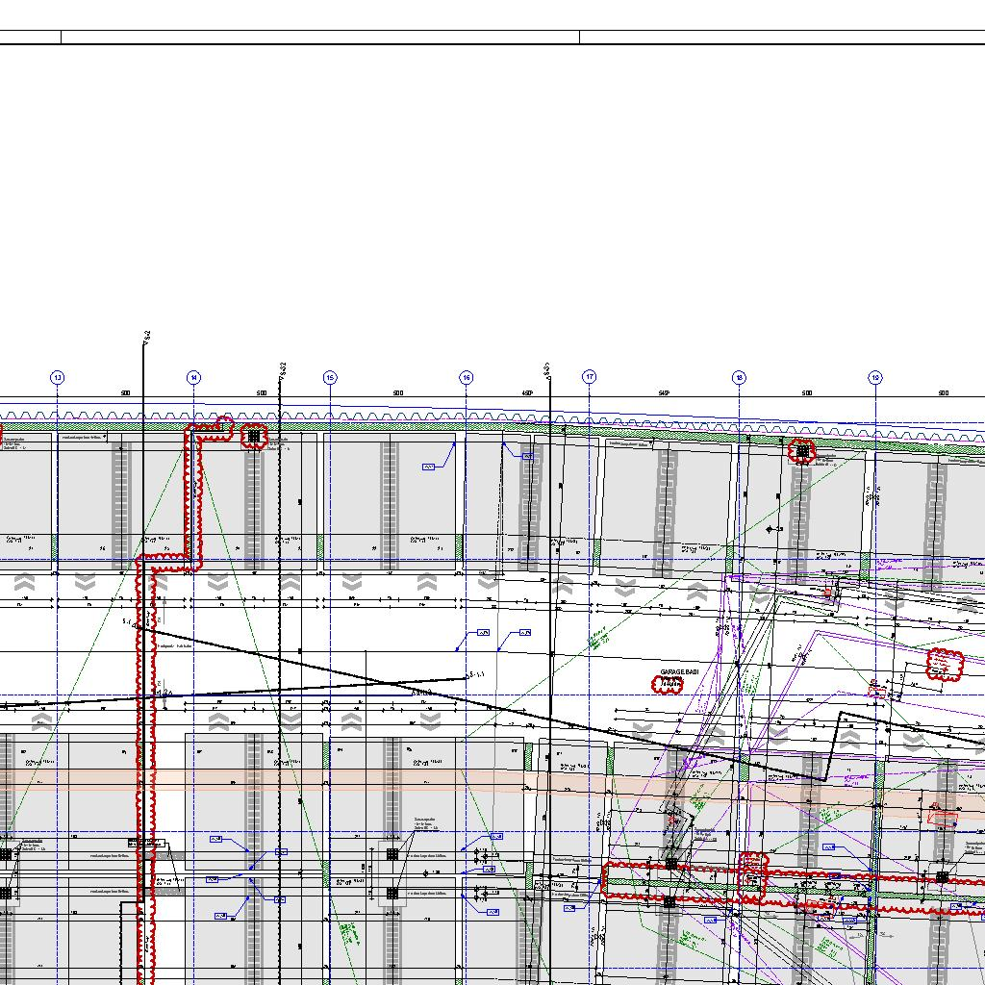Viewport: 985px width, 985px height.
Task: Click grid axis bubble 13
Action: click(x=58, y=378)
